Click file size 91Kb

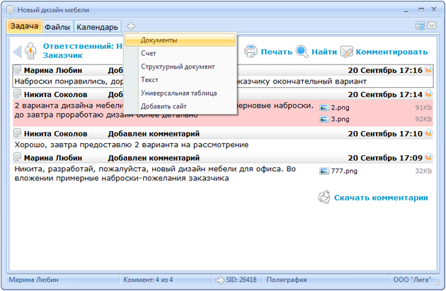click(x=423, y=108)
